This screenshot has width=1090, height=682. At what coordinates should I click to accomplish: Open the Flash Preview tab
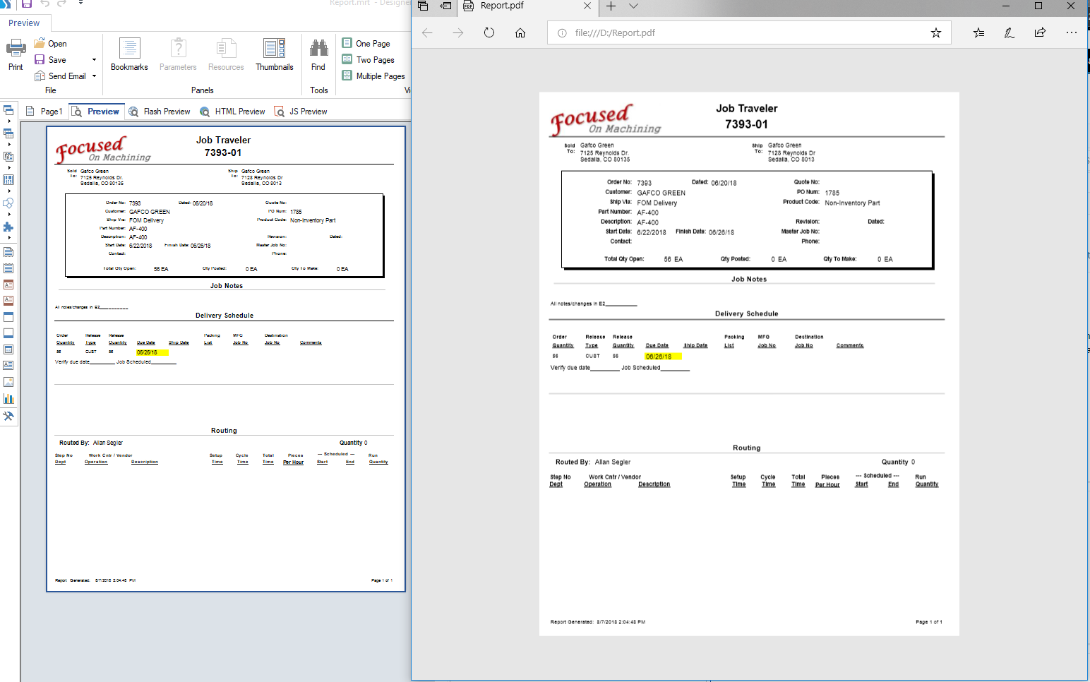tap(160, 112)
